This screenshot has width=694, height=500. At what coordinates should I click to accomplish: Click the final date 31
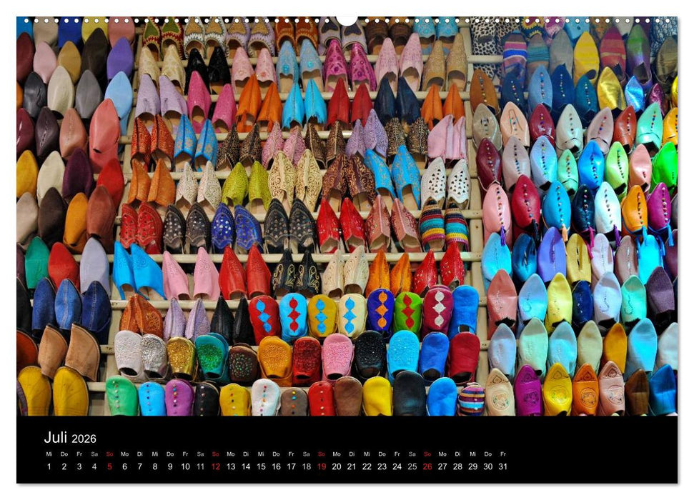503,466
